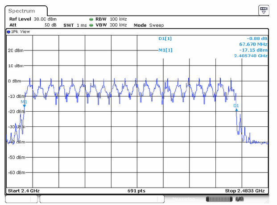The height and width of the screenshot is (205, 277).
Task: Click the 691 pts sweep points label
Action: pos(135,191)
